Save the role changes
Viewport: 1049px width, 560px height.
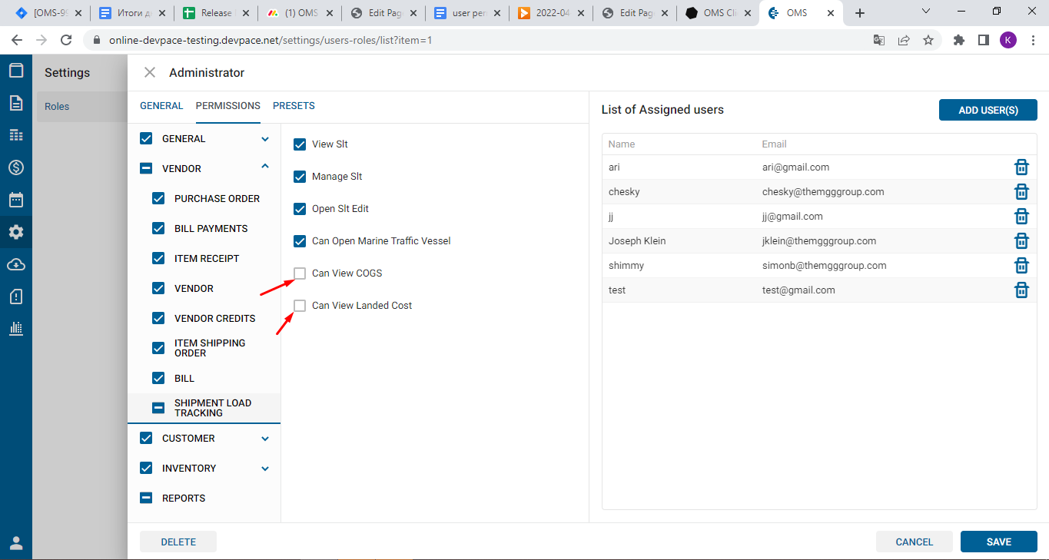click(x=999, y=542)
